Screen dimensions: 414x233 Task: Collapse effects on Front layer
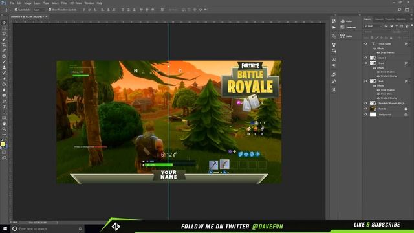(409, 63)
